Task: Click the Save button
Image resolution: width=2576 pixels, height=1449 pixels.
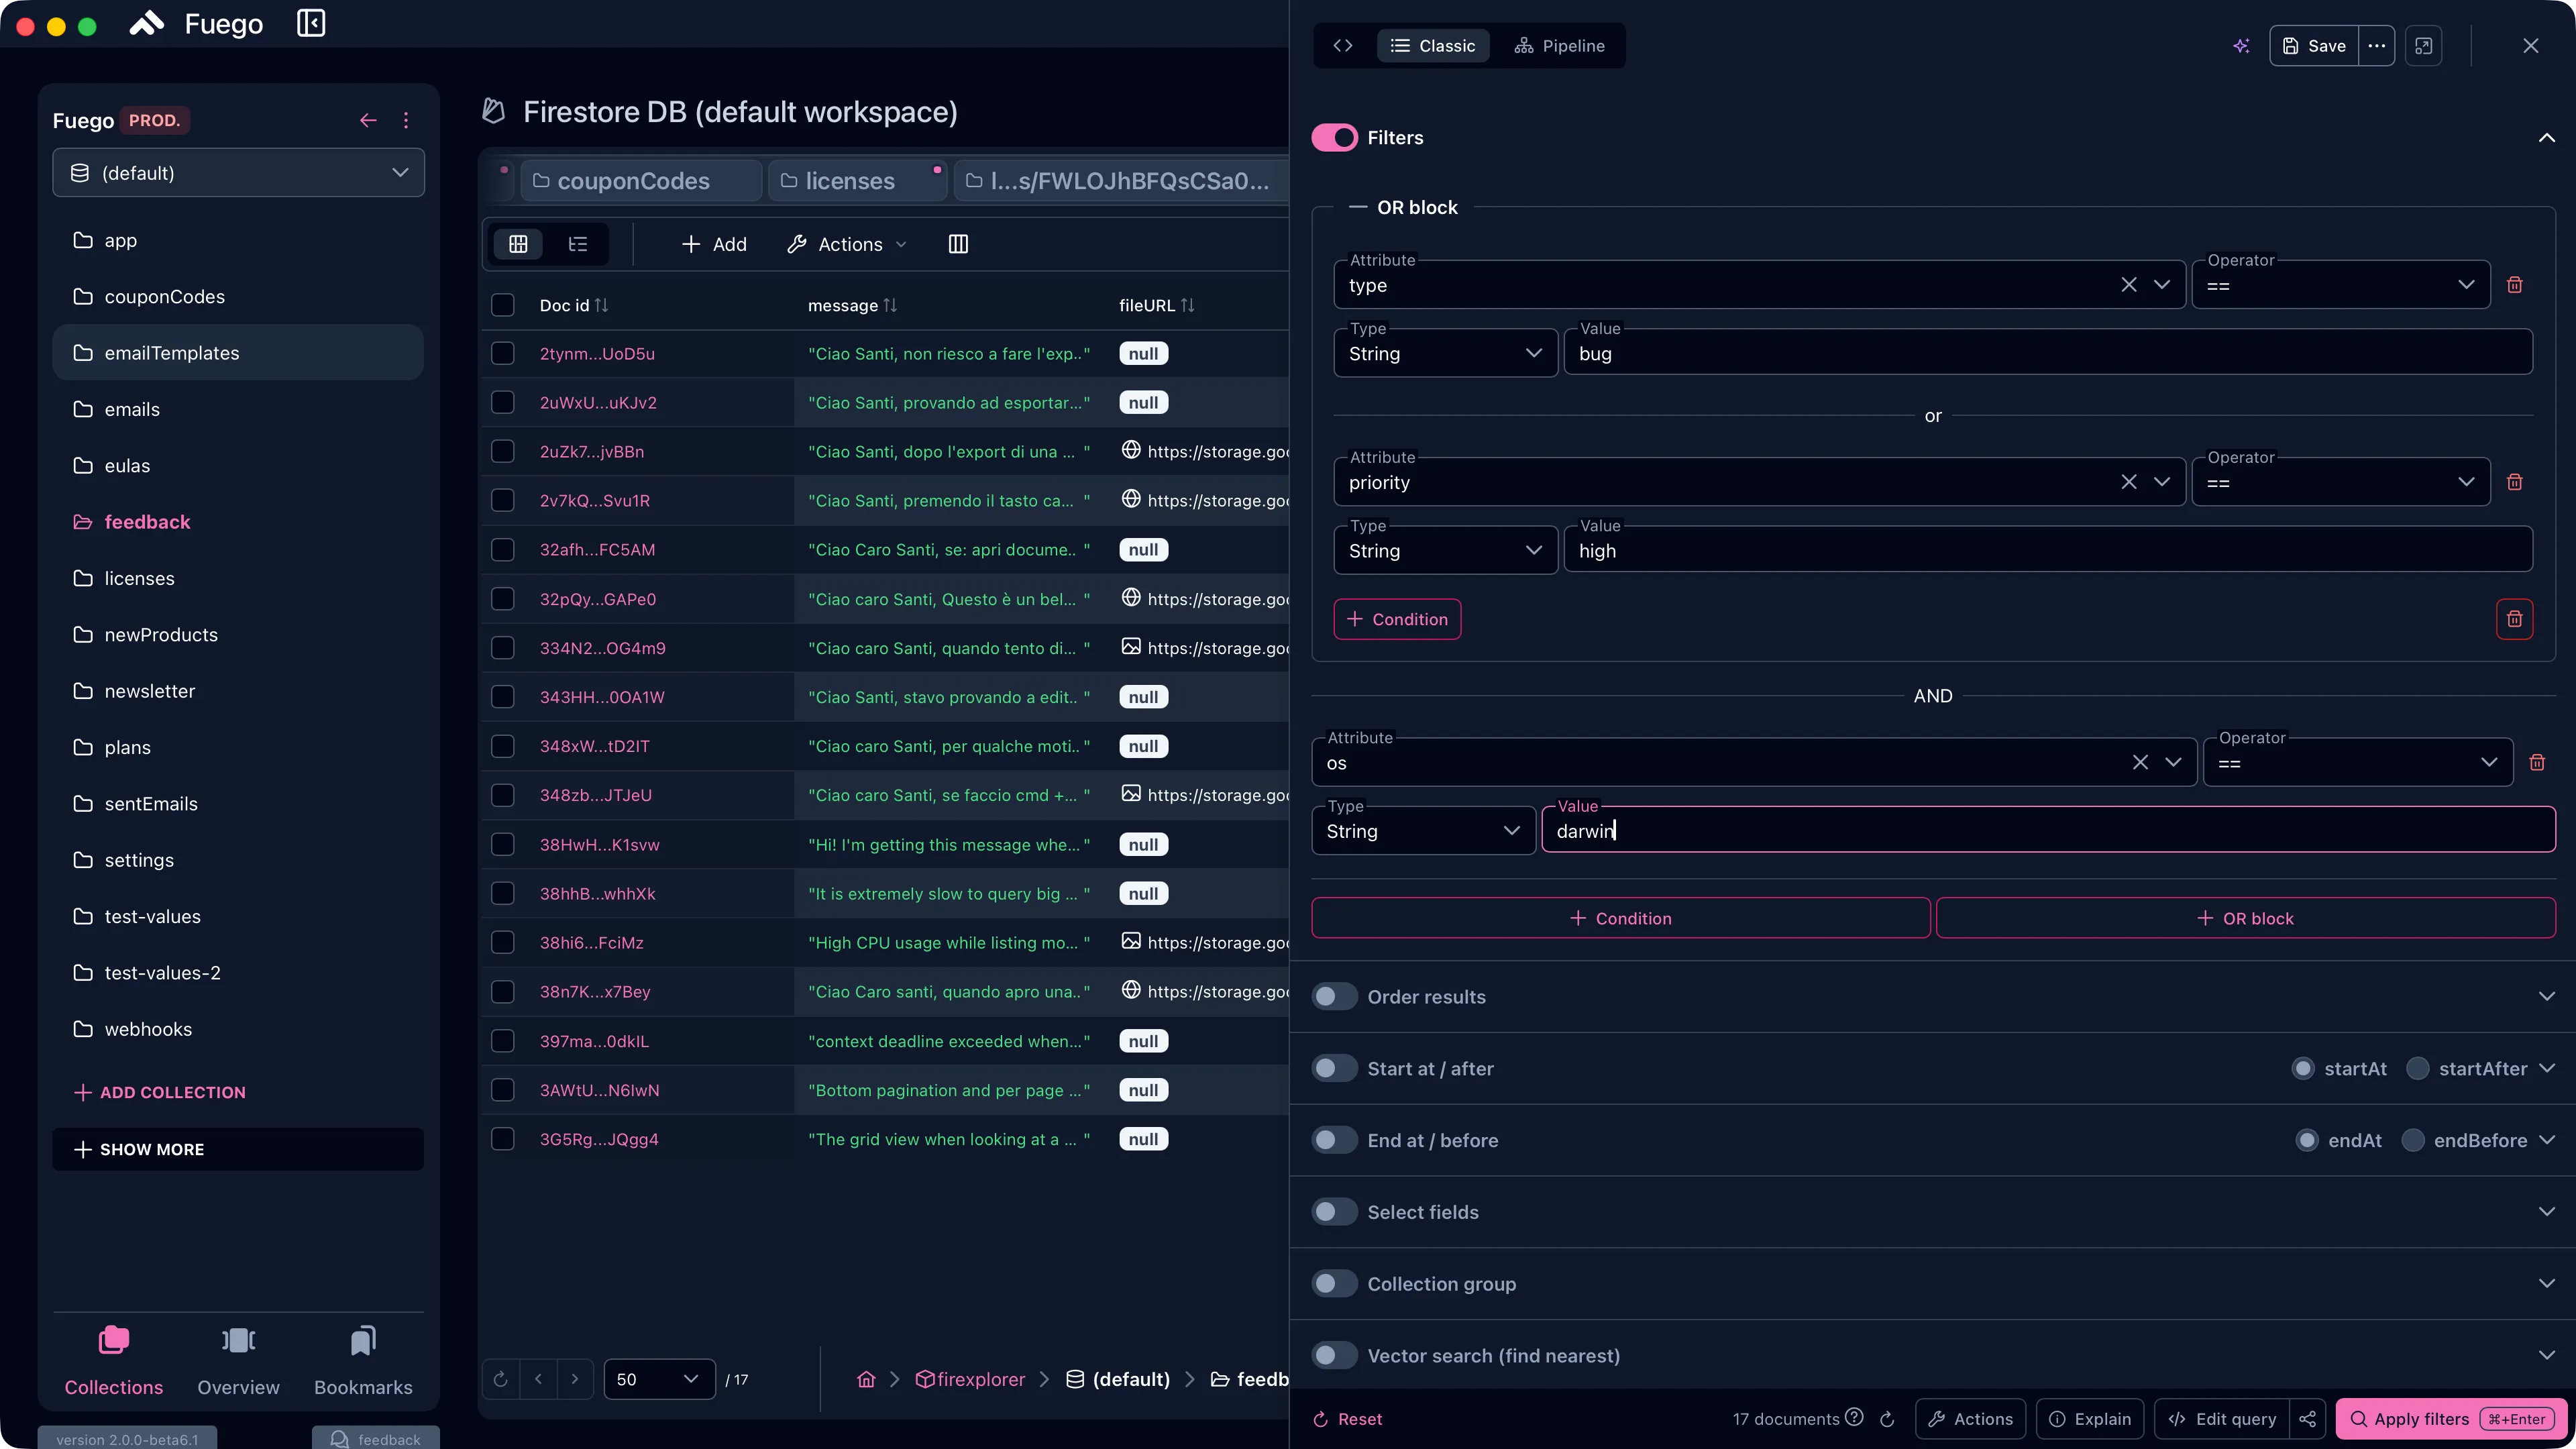Action: [x=2314, y=46]
